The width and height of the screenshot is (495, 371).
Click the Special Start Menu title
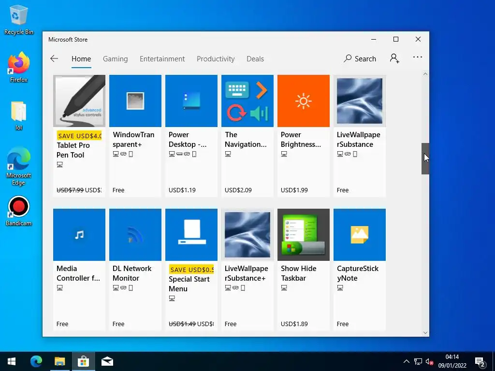pos(189,284)
